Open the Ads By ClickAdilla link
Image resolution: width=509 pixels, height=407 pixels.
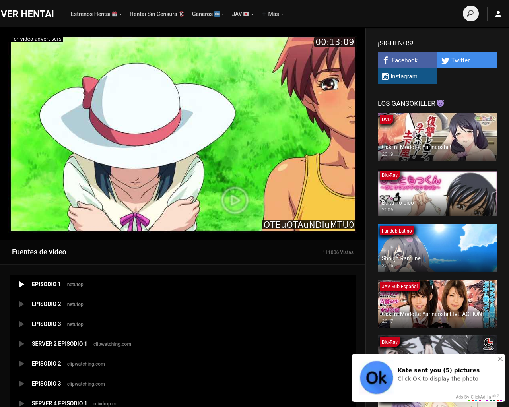click(x=473, y=397)
